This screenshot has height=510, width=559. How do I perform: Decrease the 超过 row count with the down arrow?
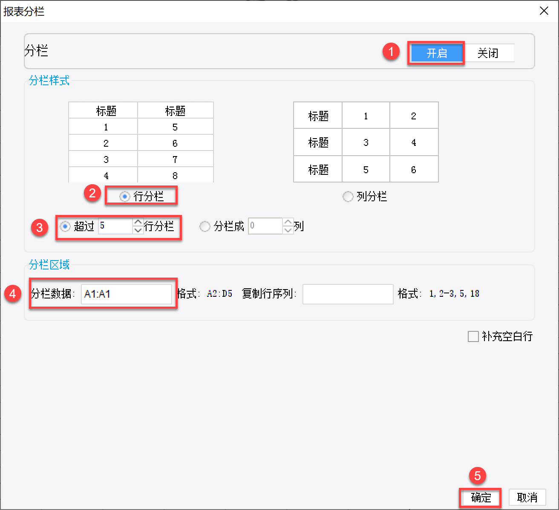[138, 230]
